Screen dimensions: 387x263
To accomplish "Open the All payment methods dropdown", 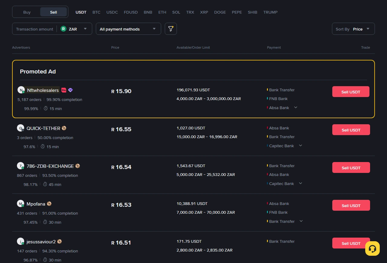I will click(128, 29).
